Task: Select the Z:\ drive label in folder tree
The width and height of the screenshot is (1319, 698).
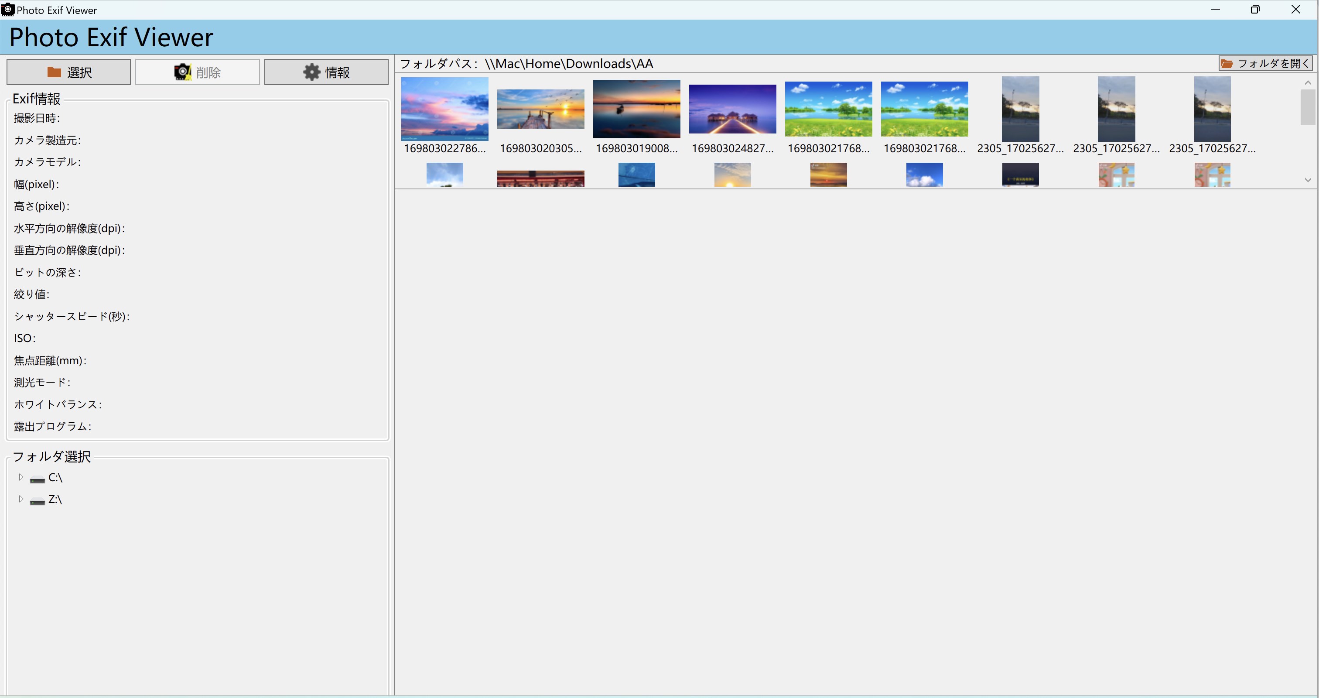Action: click(55, 500)
